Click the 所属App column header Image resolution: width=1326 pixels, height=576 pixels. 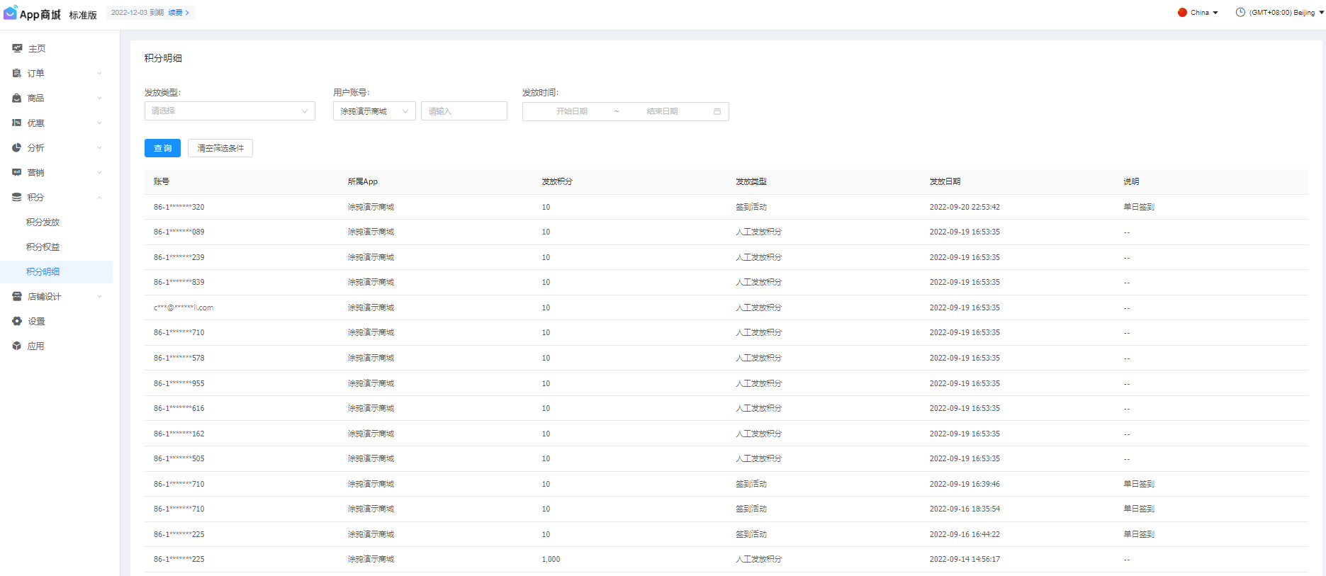[x=363, y=181]
